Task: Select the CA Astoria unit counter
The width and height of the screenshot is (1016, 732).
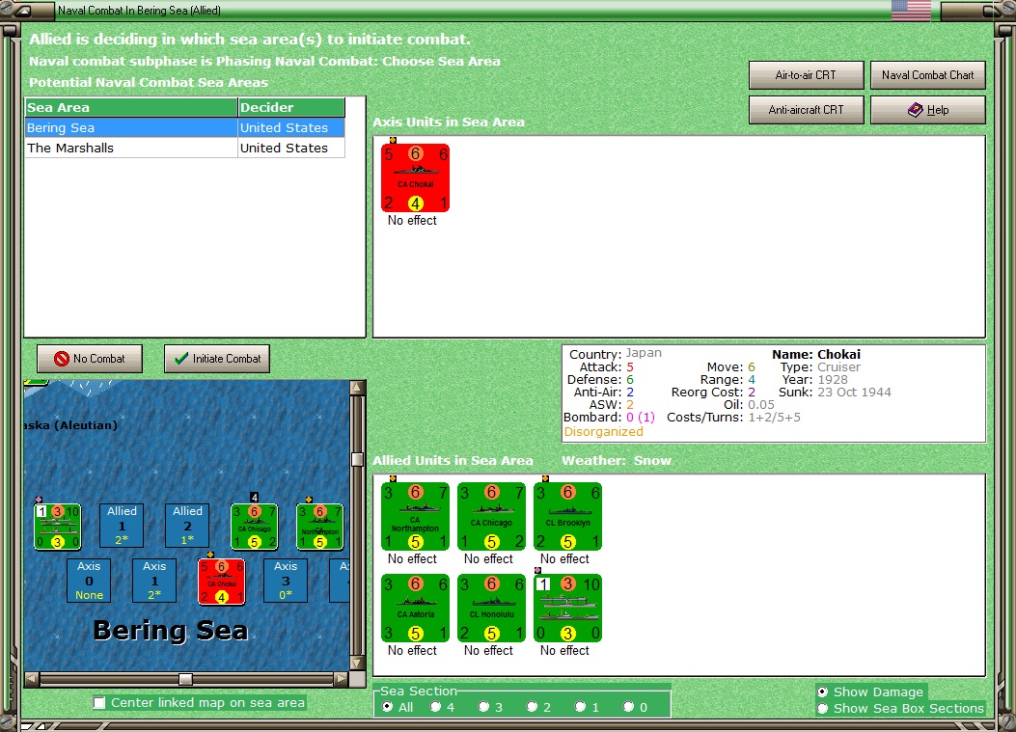Action: pyautogui.click(x=415, y=608)
